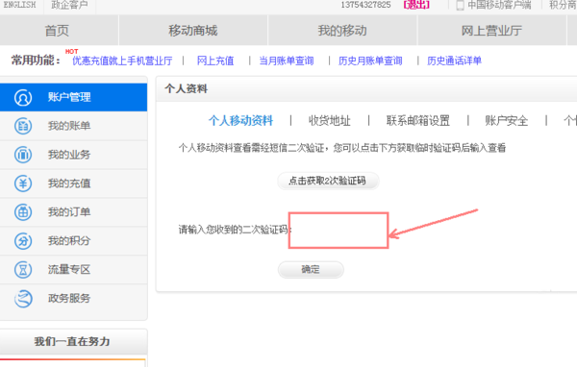Open the 我的移动 navigation tab
Viewport: 577px width, 367px height.
(342, 31)
